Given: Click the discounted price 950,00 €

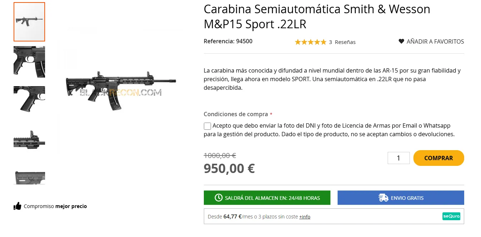Looking at the screenshot, I should [229, 168].
